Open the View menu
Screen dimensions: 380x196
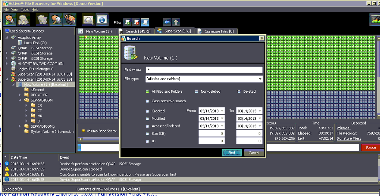click(x=15, y=9)
